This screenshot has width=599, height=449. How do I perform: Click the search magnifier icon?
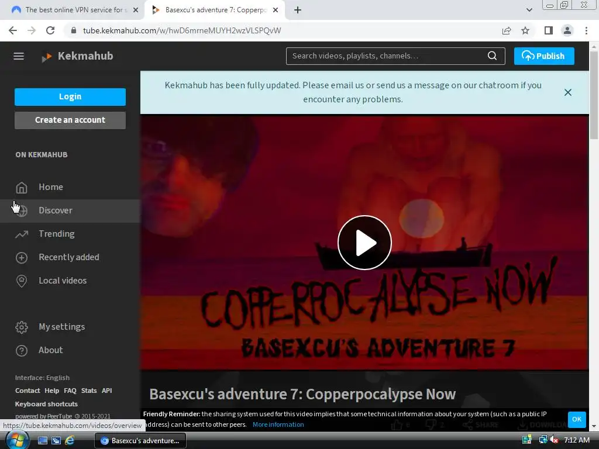tap(492, 56)
